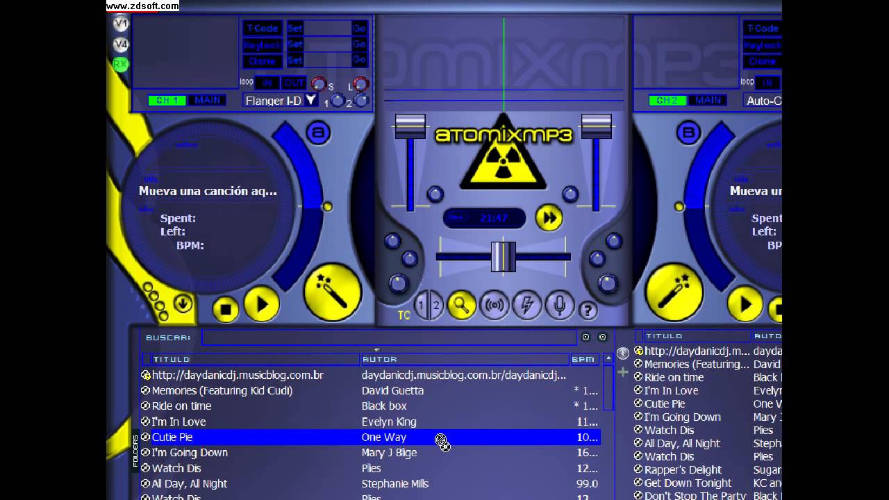Set loop IN point on deck A
Screen dimensions: 889x500
click(267, 83)
